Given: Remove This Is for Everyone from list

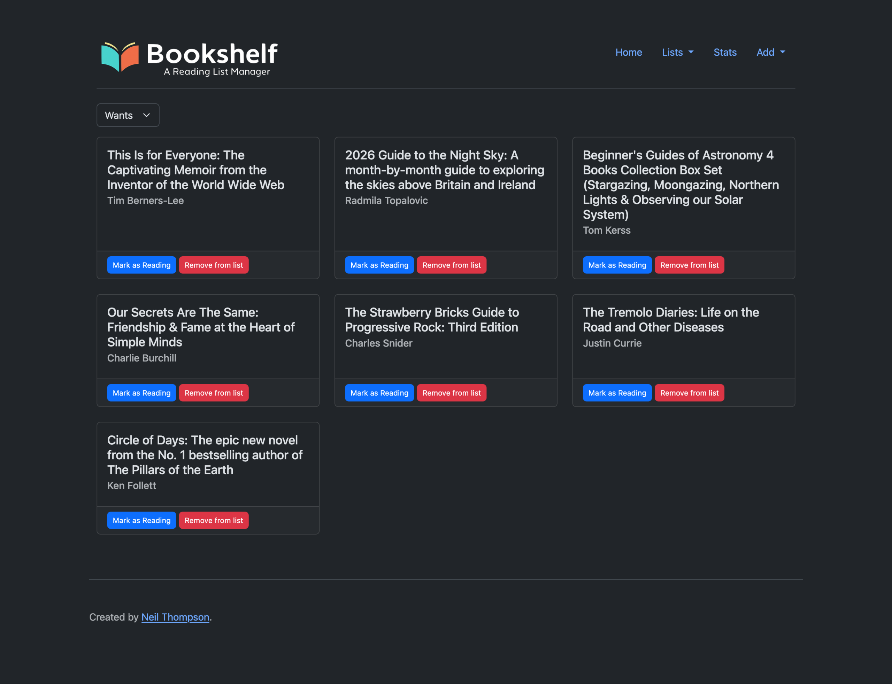Looking at the screenshot, I should click(x=214, y=265).
